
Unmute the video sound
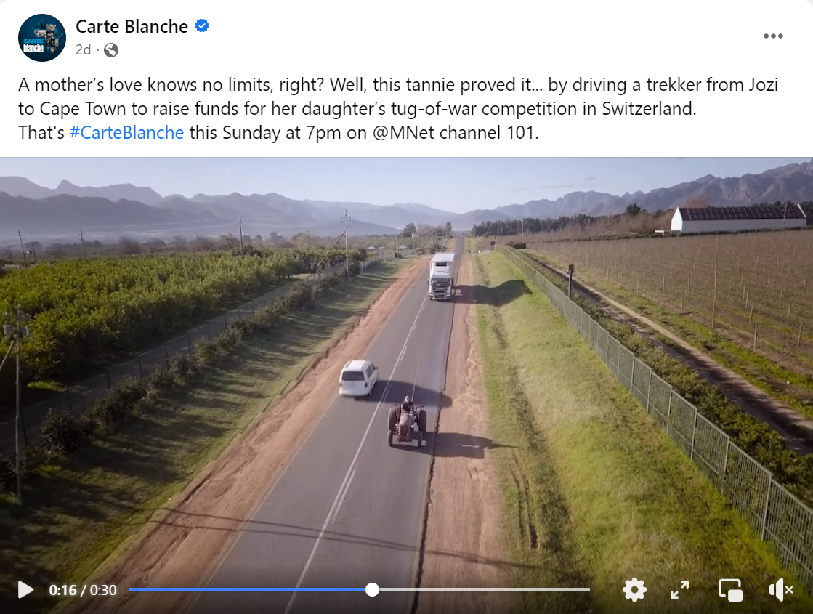point(781,589)
